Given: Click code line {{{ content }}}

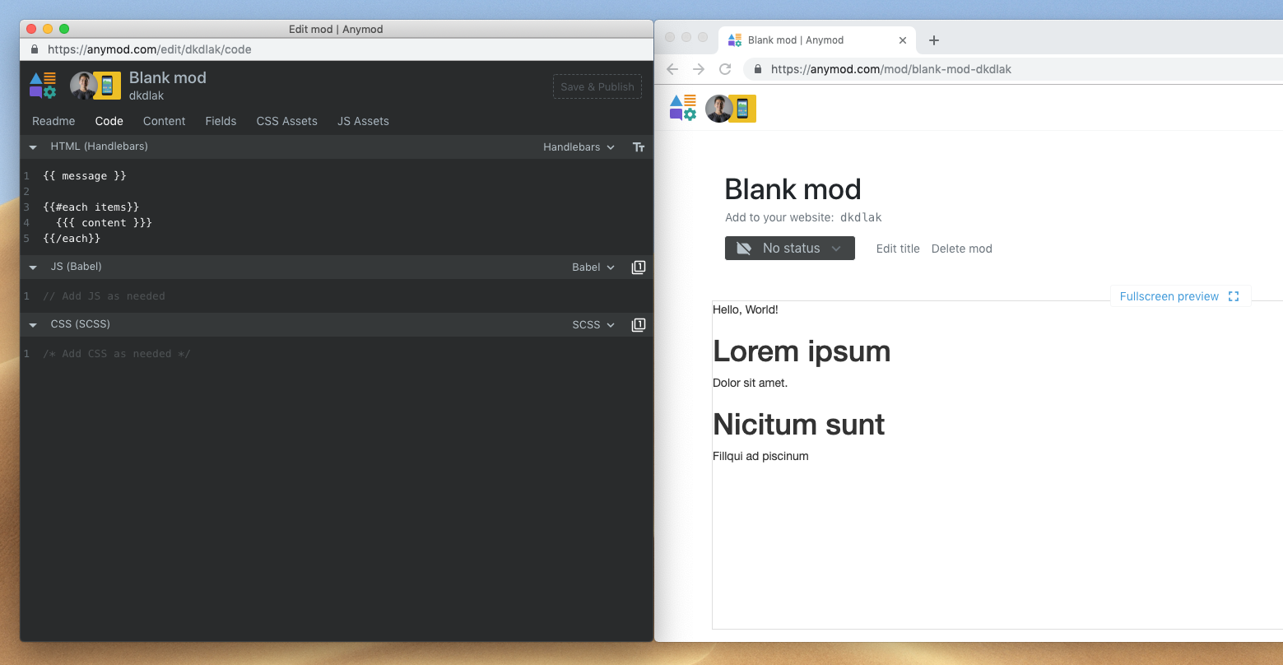Looking at the screenshot, I should pyautogui.click(x=104, y=223).
